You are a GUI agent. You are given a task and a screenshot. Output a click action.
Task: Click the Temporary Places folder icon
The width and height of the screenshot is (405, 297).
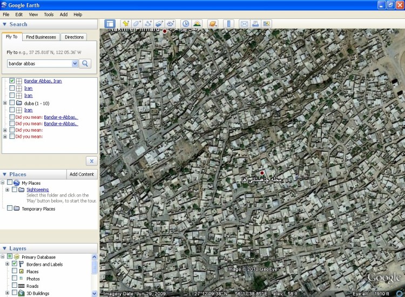pos(17,208)
